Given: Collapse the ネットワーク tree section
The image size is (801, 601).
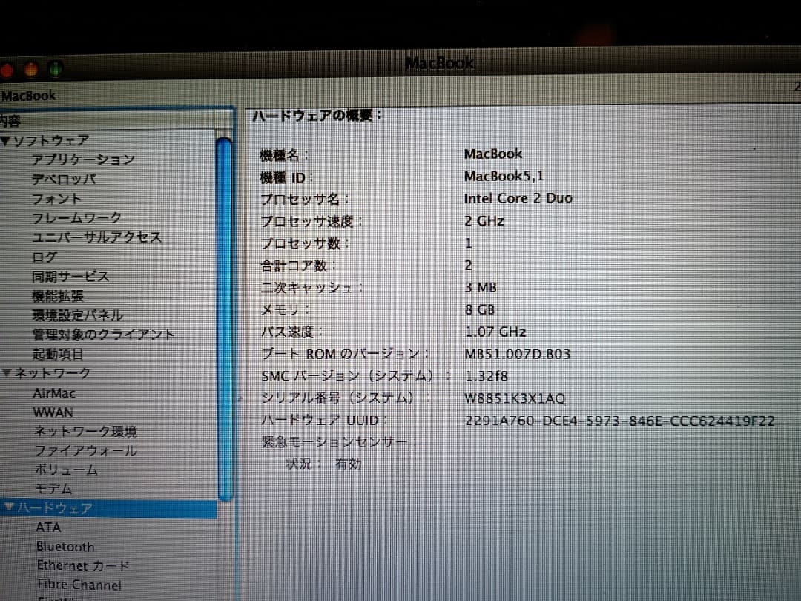Looking at the screenshot, I should (6, 373).
